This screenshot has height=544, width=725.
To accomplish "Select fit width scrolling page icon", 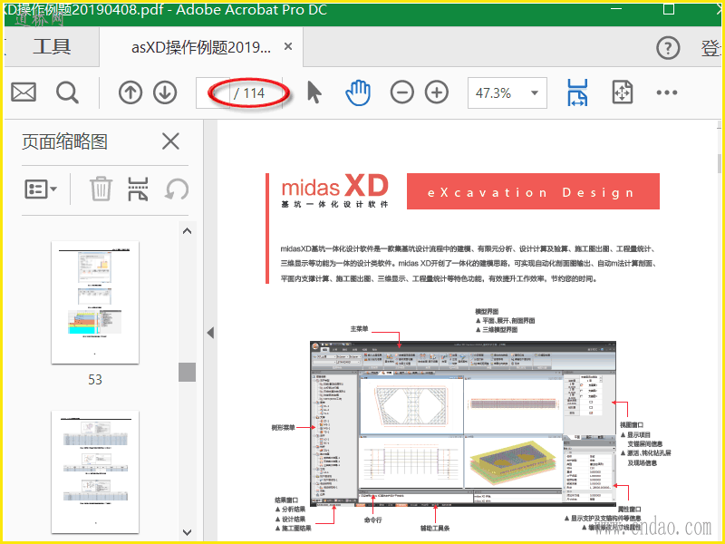I will pyautogui.click(x=577, y=92).
